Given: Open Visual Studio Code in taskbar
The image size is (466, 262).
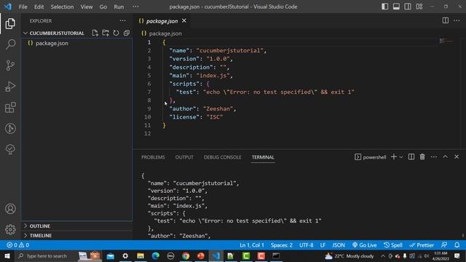Looking at the screenshot, I should [x=216, y=255].
